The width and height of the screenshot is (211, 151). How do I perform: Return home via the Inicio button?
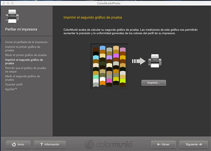click(x=18, y=144)
